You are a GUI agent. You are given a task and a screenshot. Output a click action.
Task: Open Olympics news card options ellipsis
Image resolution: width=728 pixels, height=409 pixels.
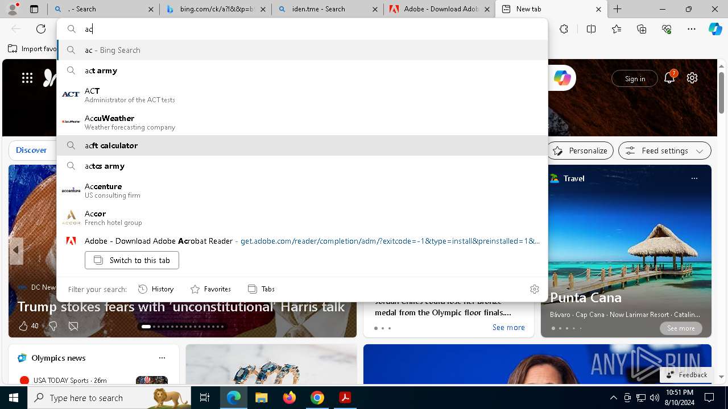click(x=162, y=358)
